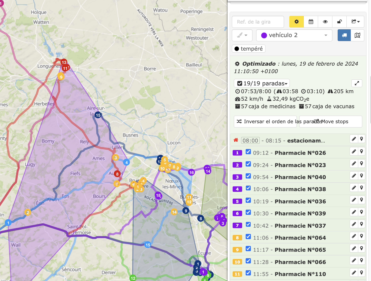This screenshot has width=371, height=281.
Task: Open the export share dropdown
Action: point(355,22)
